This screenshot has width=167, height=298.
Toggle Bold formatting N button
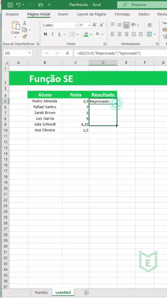click(45, 34)
